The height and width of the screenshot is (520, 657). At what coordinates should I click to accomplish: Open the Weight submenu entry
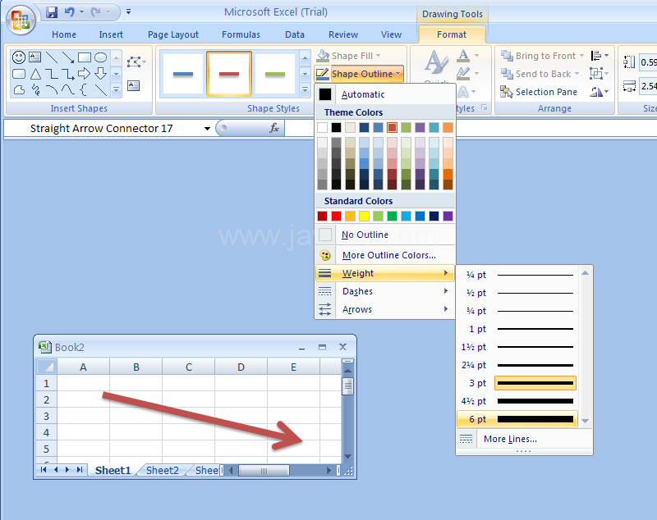pos(385,273)
